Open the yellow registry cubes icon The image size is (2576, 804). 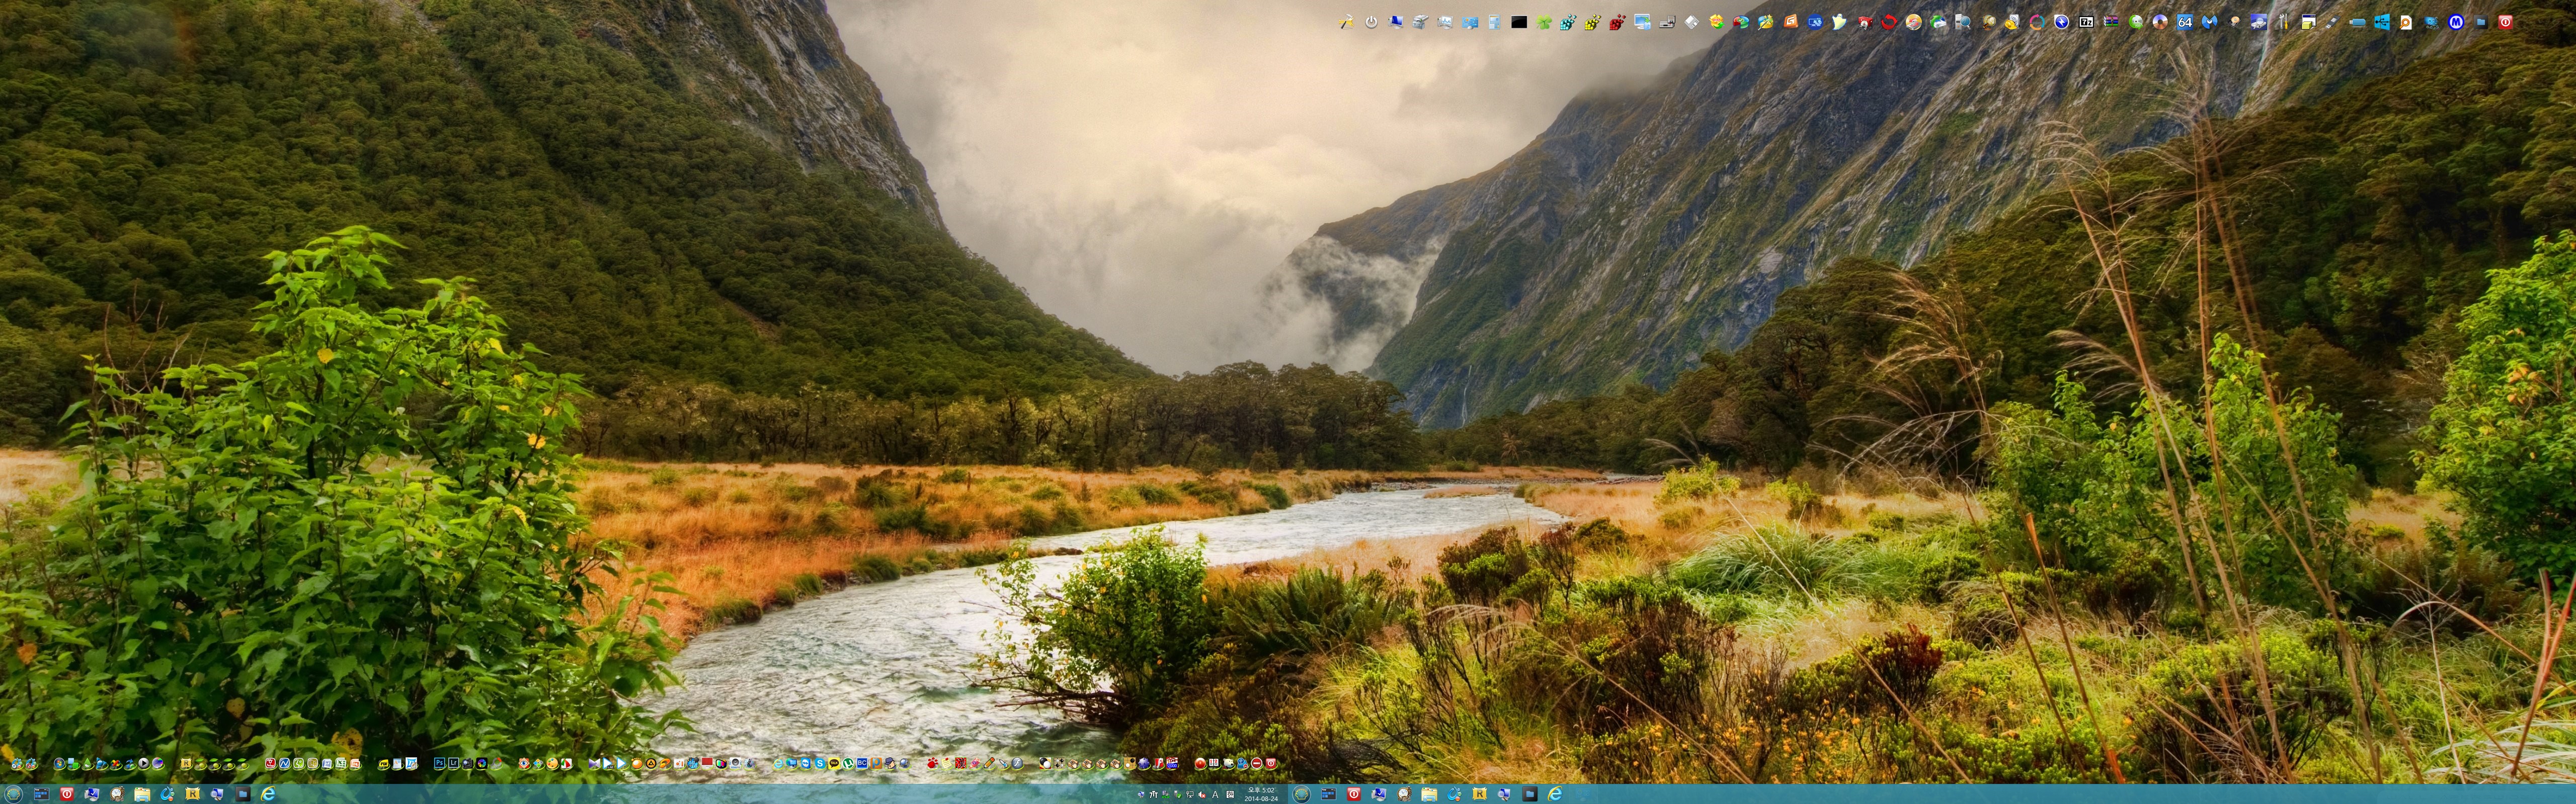pos(1592,22)
